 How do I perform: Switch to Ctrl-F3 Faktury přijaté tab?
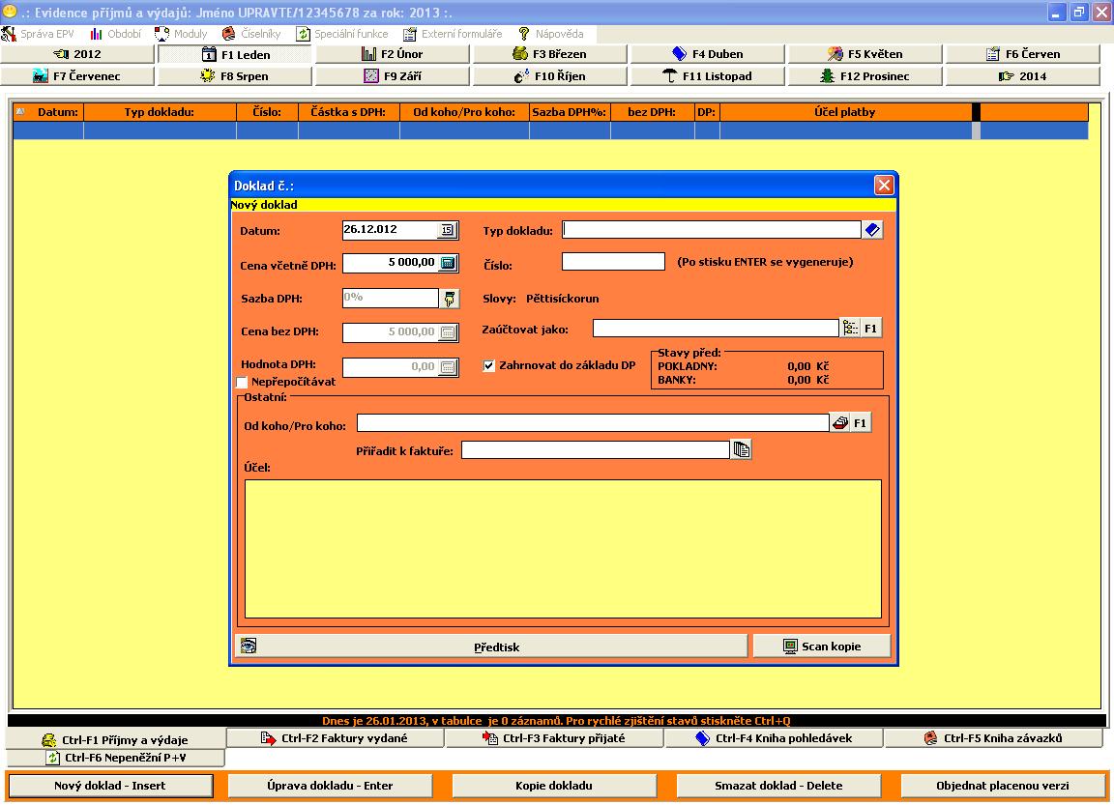(555, 738)
